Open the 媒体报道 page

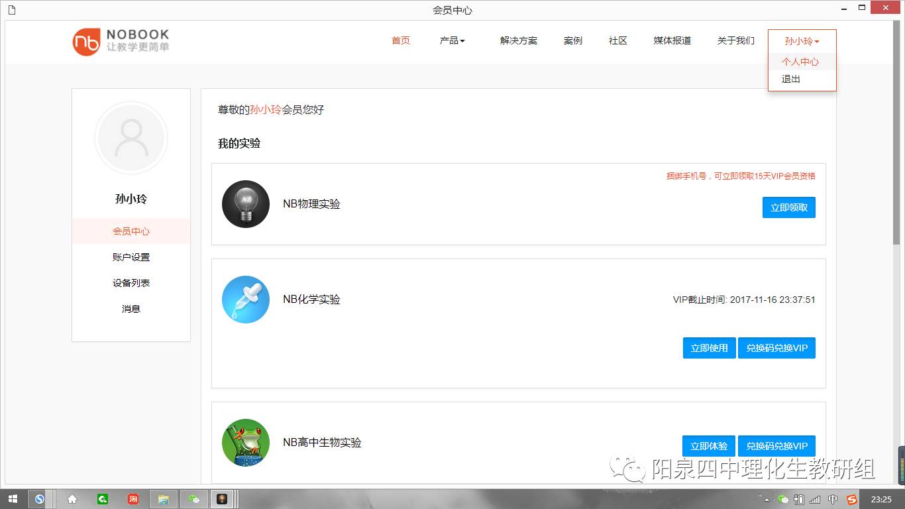click(x=672, y=40)
